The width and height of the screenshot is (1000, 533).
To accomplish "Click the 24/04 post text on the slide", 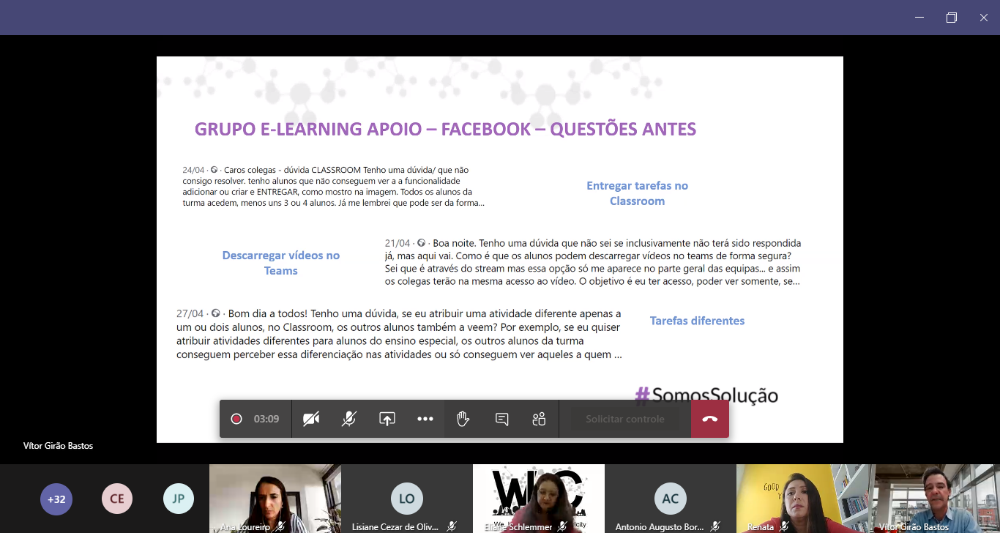I will click(334, 186).
